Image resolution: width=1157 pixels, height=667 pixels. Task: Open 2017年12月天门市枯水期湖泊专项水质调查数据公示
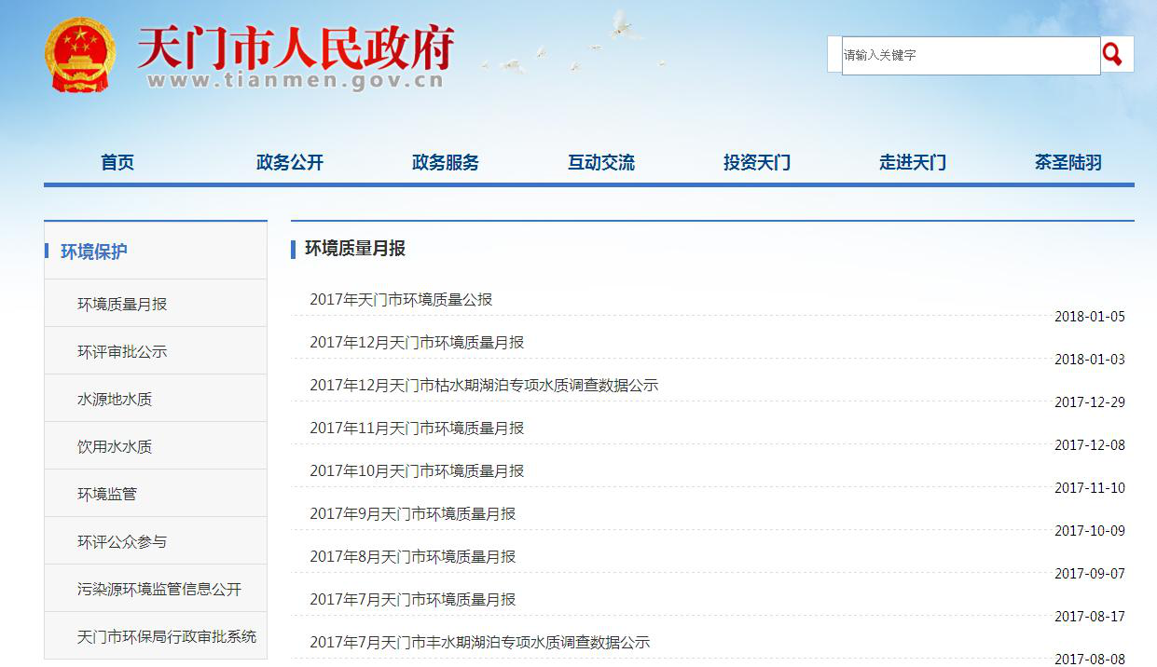tap(484, 385)
